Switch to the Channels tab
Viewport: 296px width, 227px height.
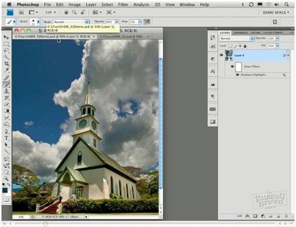240,32
